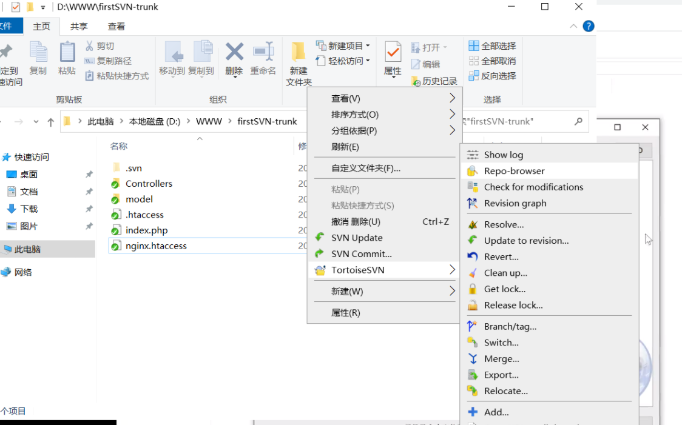The height and width of the screenshot is (425, 682).
Task: Click 反向选择 invert selection
Action: point(492,76)
